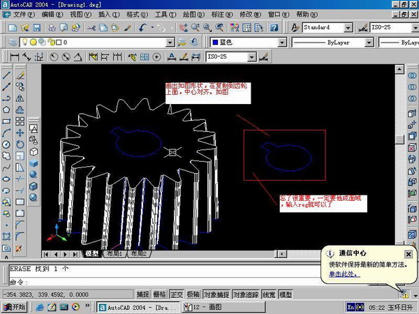419x314 pixels.
Task: Open the Undo history dropdown arrow
Action: [152, 27]
